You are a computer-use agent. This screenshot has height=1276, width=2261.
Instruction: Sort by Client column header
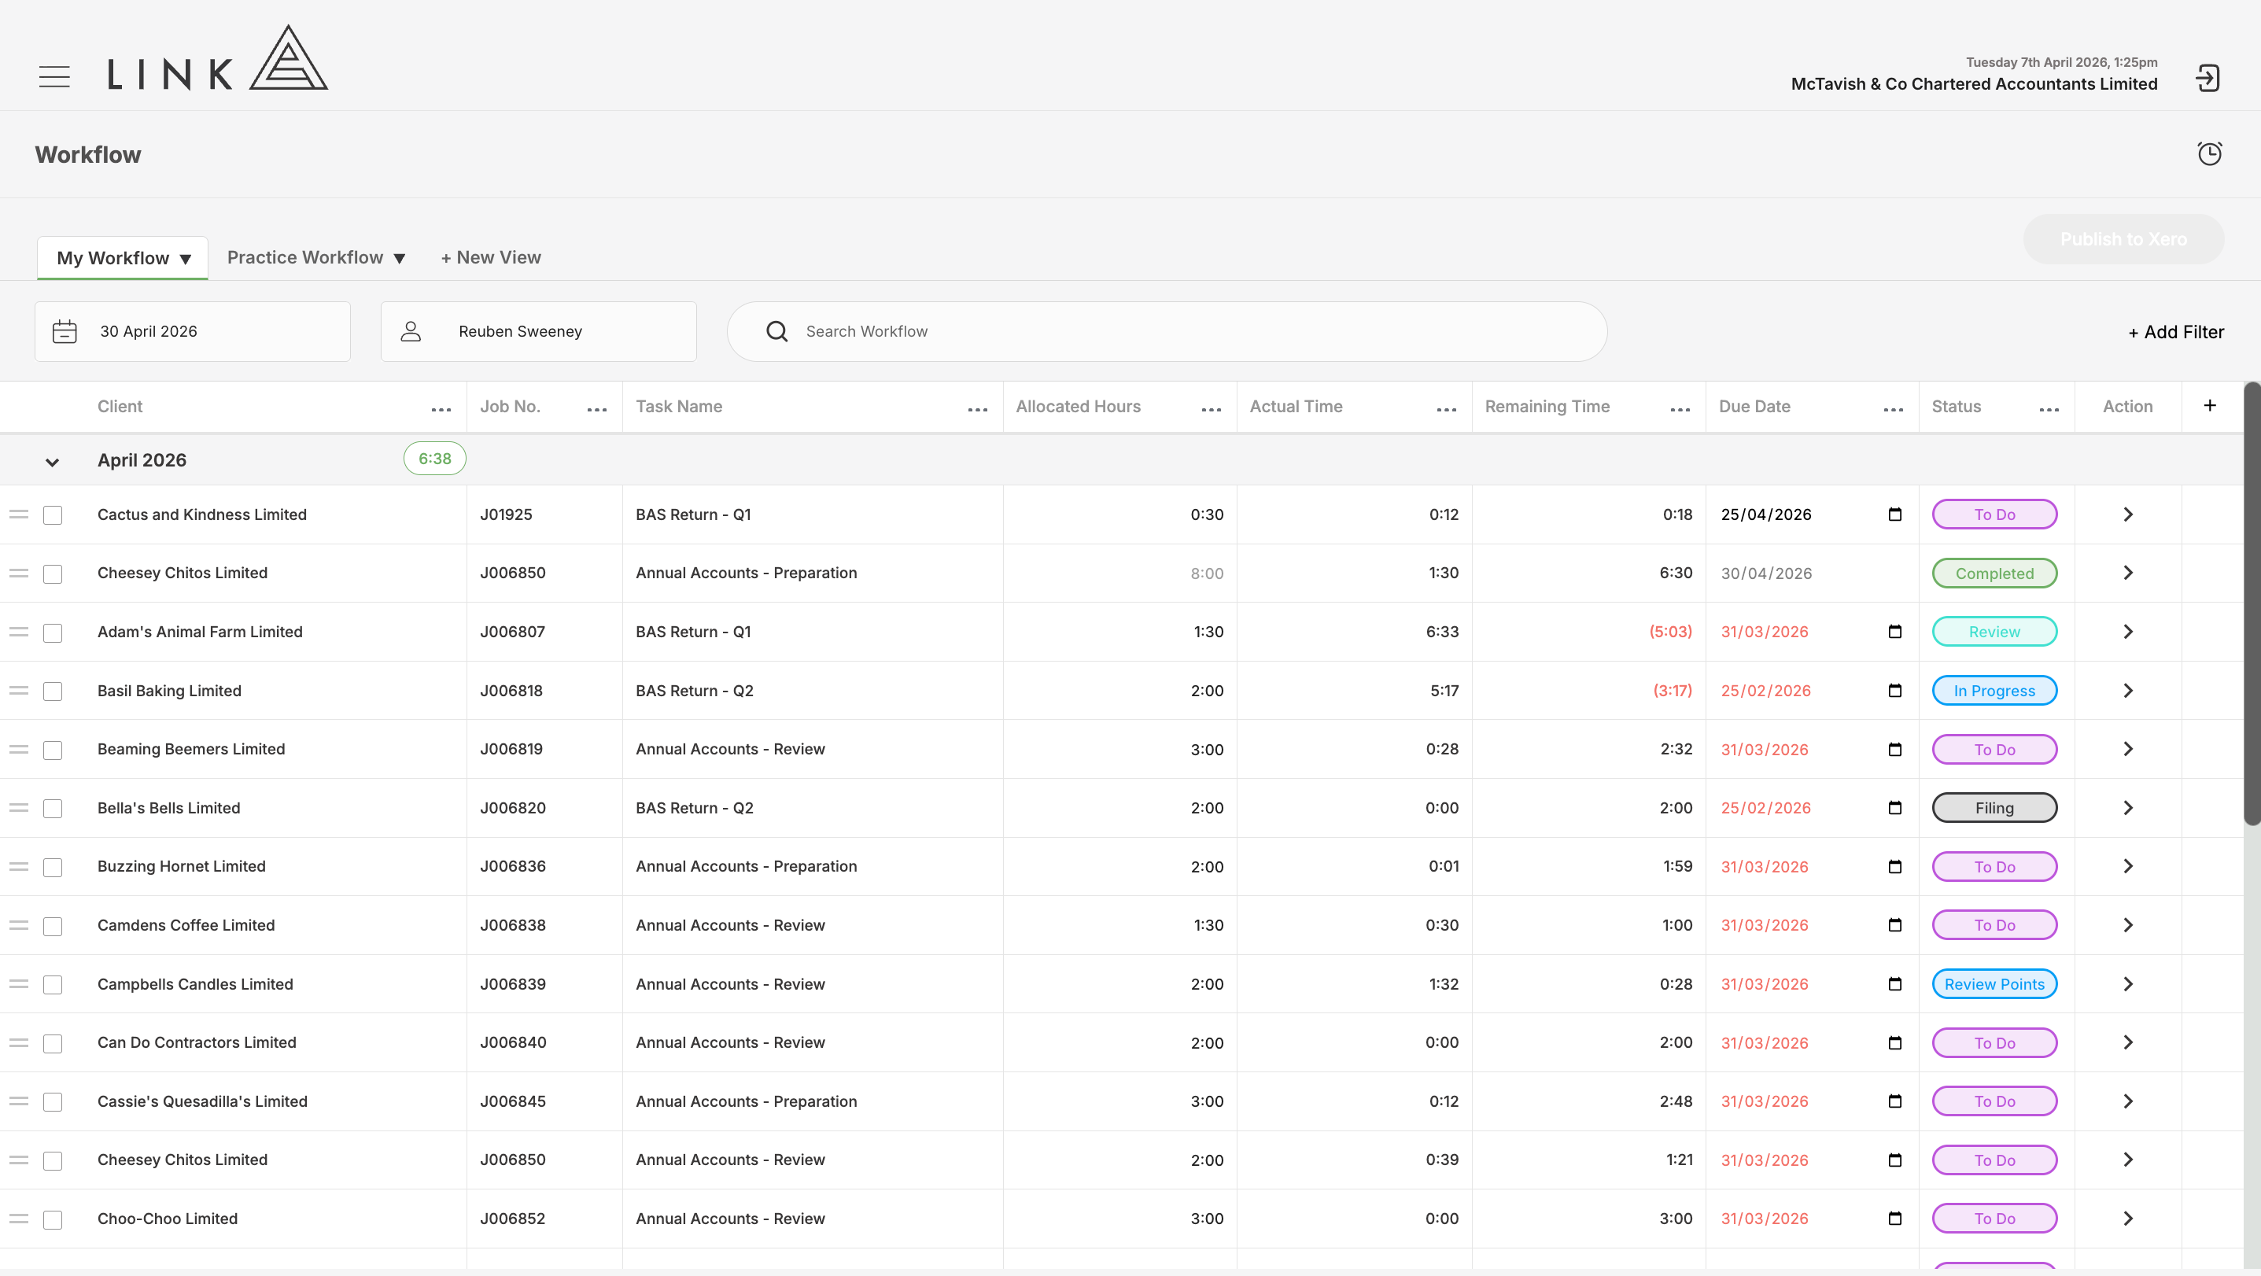pyautogui.click(x=120, y=406)
